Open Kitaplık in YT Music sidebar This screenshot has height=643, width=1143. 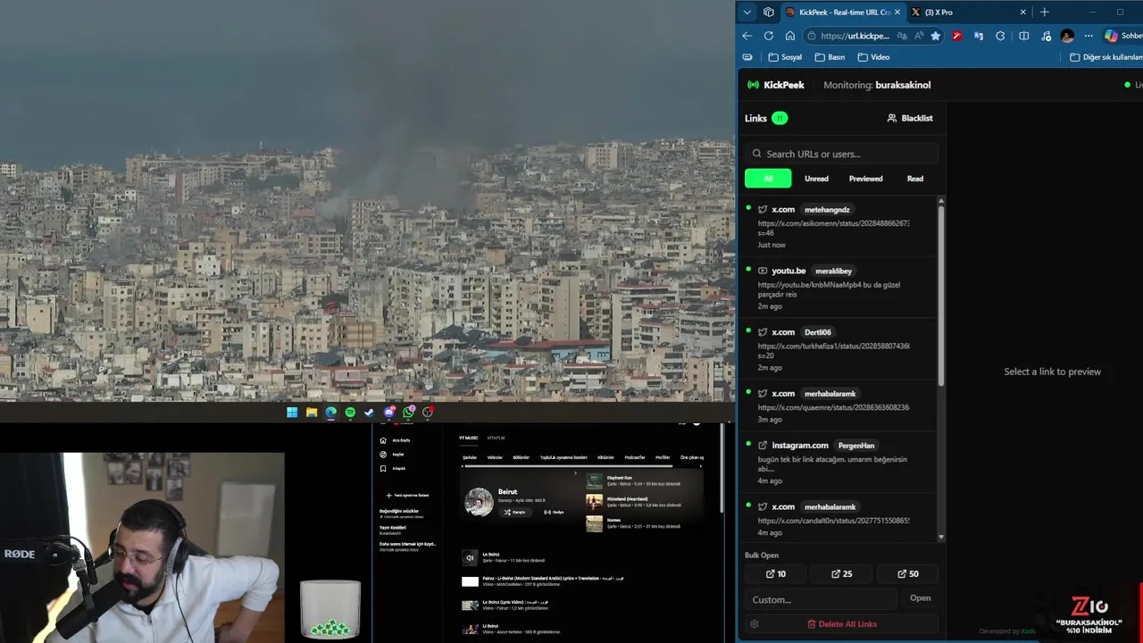[393, 468]
